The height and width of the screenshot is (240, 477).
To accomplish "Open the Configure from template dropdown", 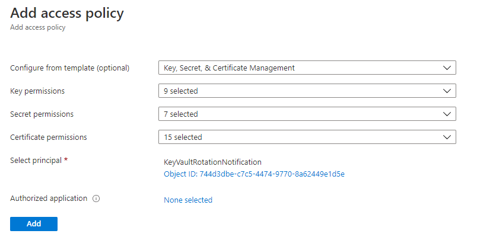I will click(307, 68).
